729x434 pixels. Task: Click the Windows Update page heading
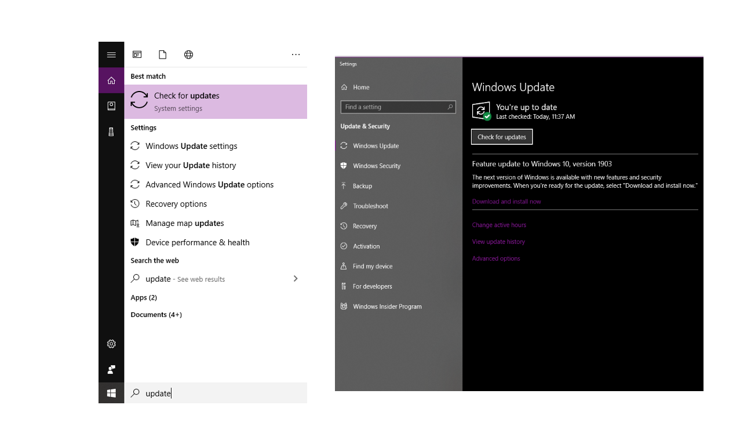pyautogui.click(x=513, y=87)
